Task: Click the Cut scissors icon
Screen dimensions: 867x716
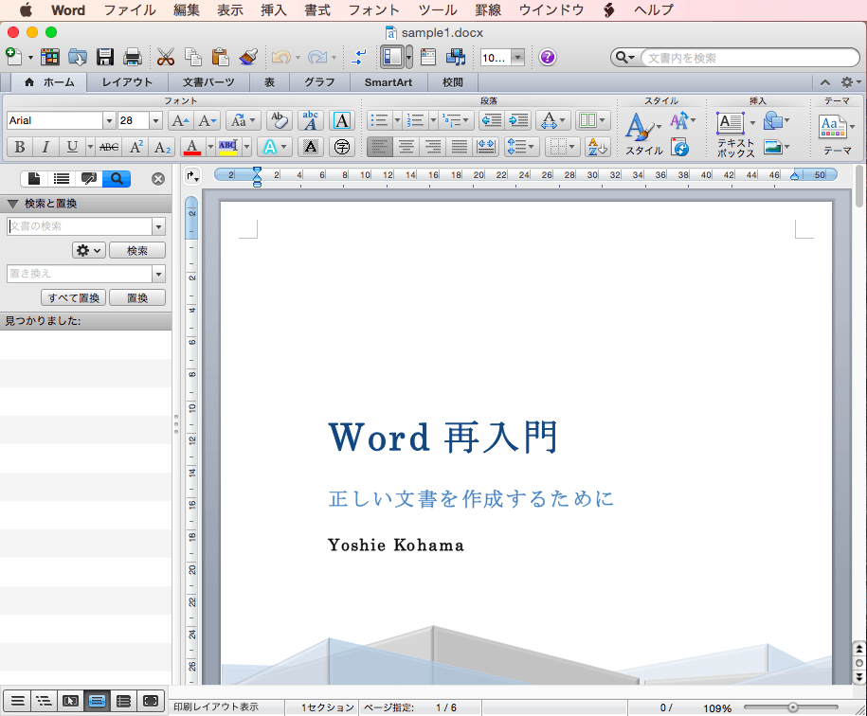Action: click(x=165, y=57)
